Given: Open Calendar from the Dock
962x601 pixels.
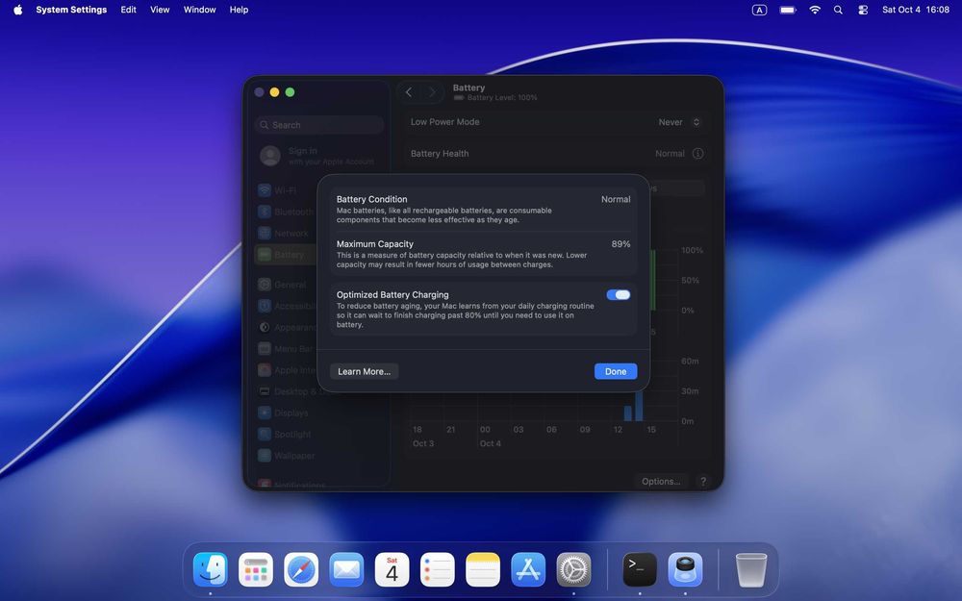Looking at the screenshot, I should (x=392, y=569).
